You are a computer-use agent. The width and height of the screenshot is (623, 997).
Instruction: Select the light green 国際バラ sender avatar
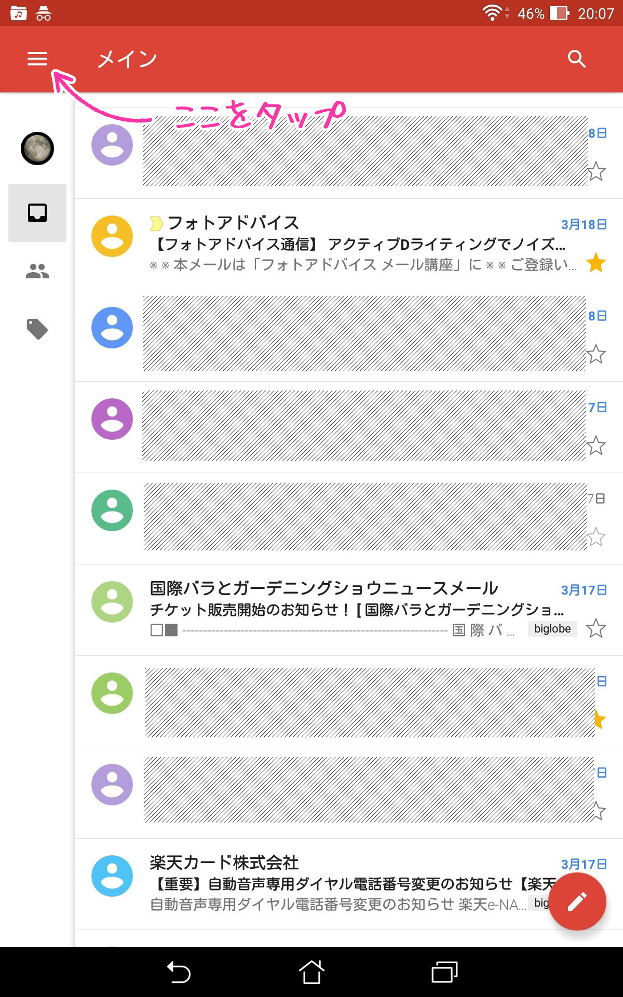112,602
